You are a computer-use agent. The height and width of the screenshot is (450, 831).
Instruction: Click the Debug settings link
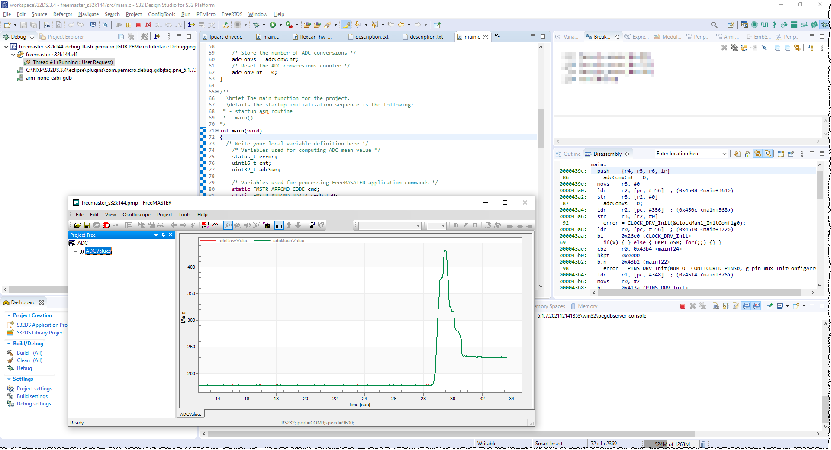[x=34, y=404]
